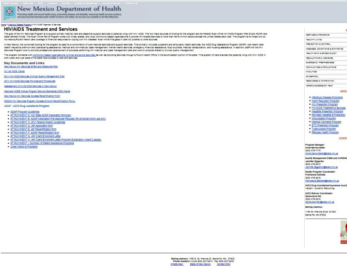Open Medical Cannabis Program link
This screenshot has height=268, width=347.
326,122
